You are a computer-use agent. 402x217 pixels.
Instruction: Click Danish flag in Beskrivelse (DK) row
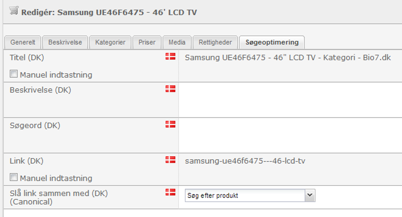point(170,88)
